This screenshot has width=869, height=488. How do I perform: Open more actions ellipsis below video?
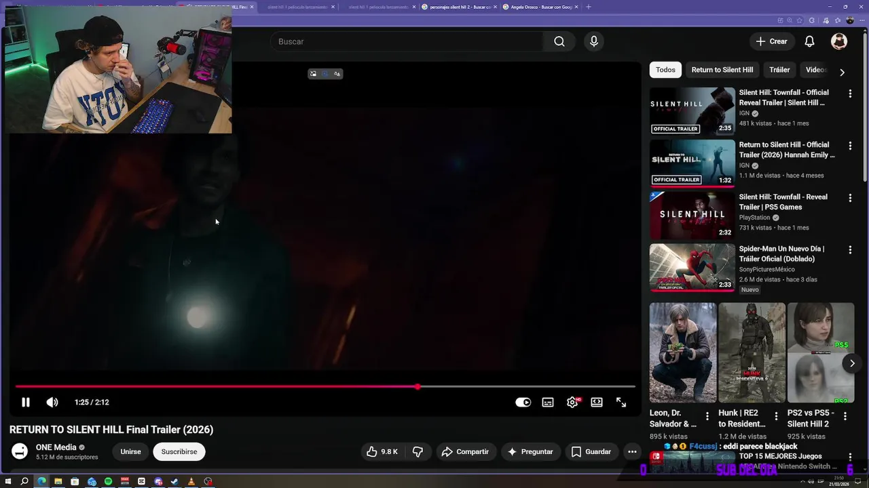point(632,451)
